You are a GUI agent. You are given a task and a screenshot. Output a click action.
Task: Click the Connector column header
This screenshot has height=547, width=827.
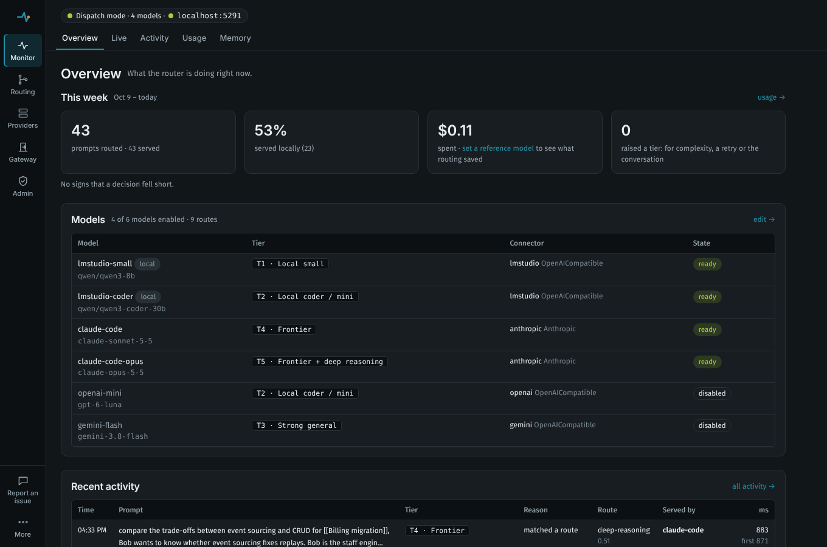pos(527,243)
